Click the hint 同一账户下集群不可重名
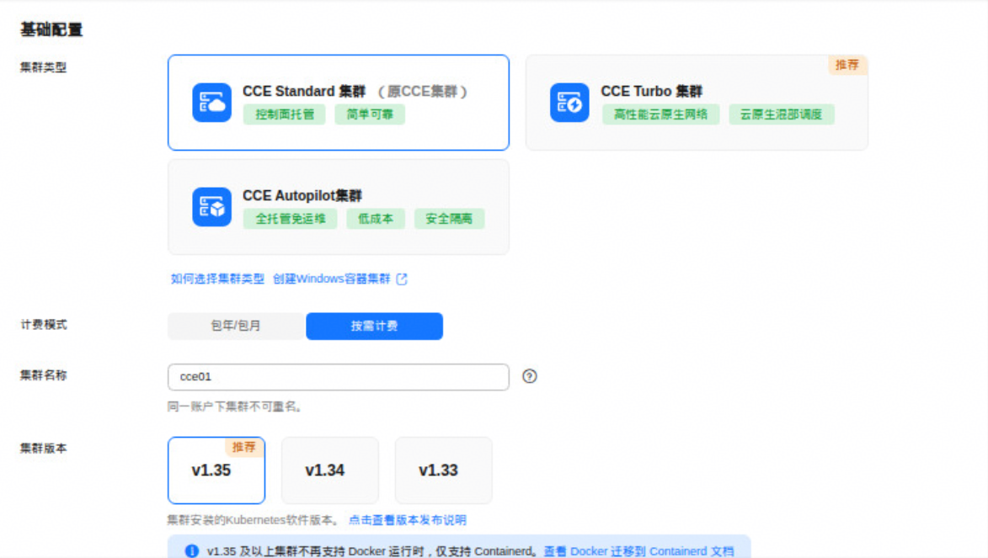988x558 pixels. click(x=234, y=407)
